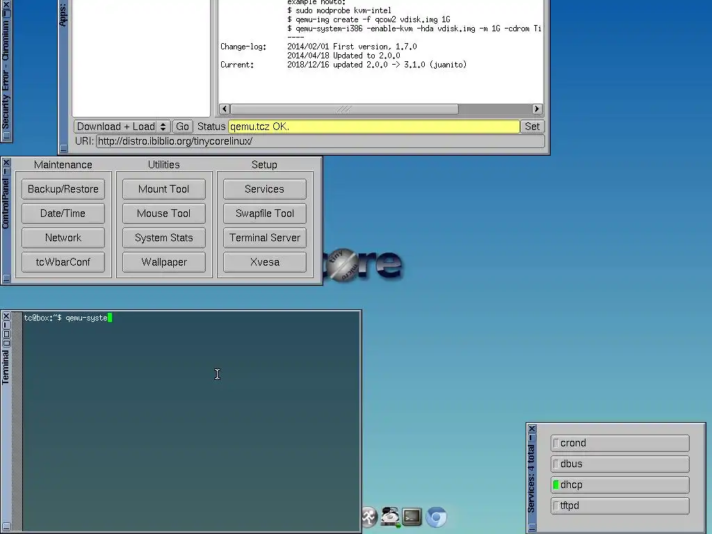The width and height of the screenshot is (712, 534).
Task: Open Xvesa setup
Action: (265, 262)
